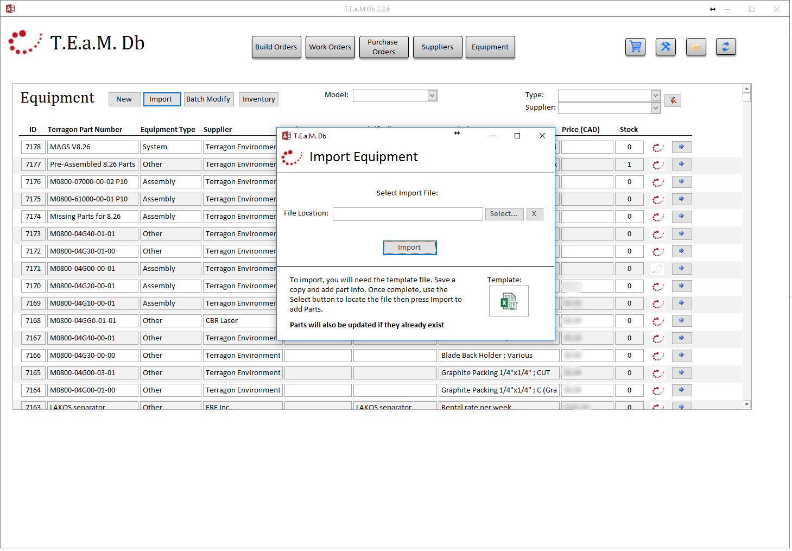
Task: Click red dotted icon for row 7172
Action: pyautogui.click(x=658, y=251)
